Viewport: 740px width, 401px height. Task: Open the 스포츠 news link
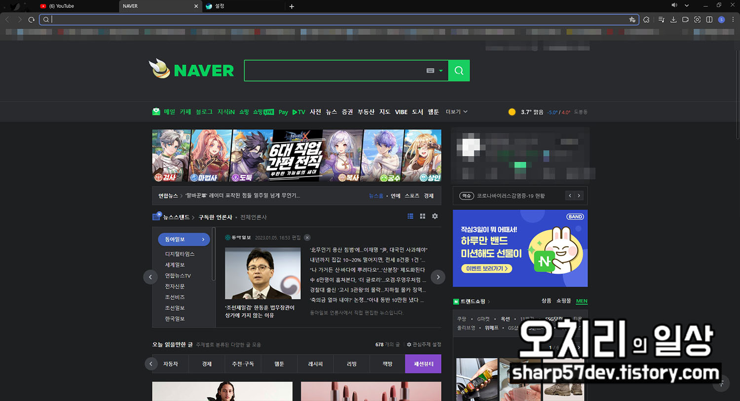[412, 196]
